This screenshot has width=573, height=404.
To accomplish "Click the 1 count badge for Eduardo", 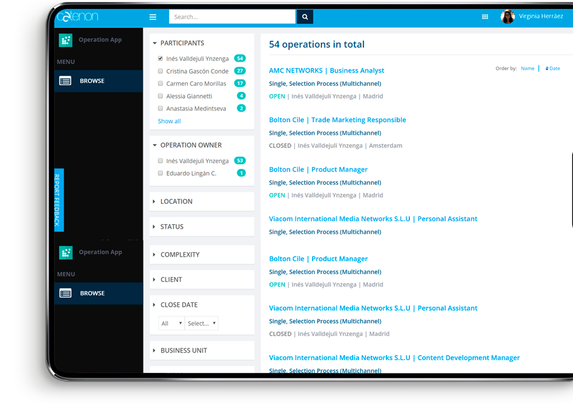I will click(x=241, y=173).
